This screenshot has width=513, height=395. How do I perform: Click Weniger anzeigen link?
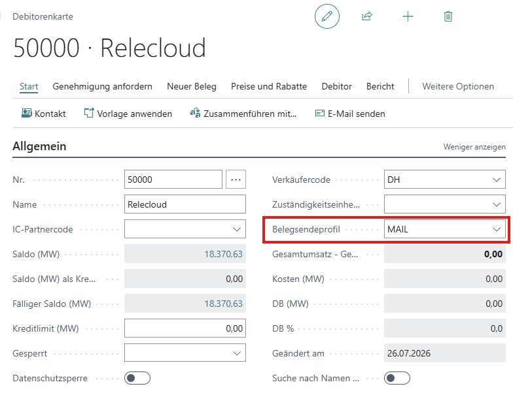coord(474,147)
